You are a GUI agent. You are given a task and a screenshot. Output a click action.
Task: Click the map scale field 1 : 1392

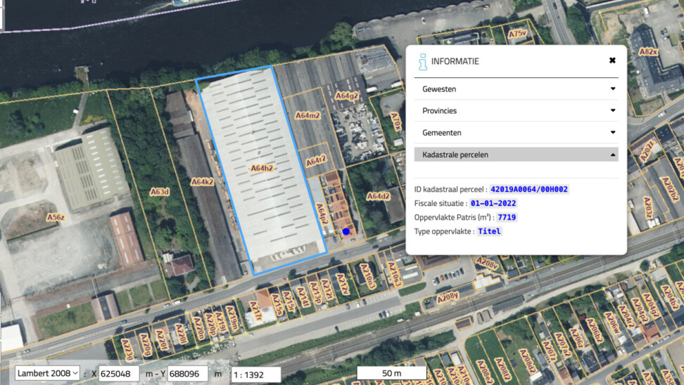[x=256, y=374]
